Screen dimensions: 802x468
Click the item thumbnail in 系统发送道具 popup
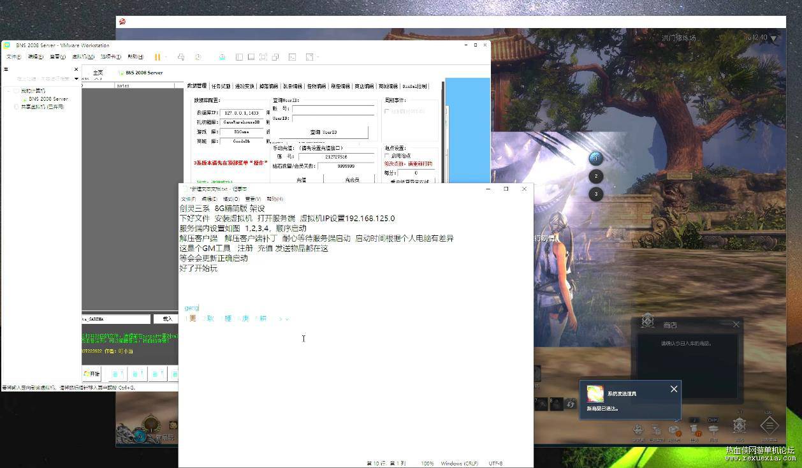(595, 394)
